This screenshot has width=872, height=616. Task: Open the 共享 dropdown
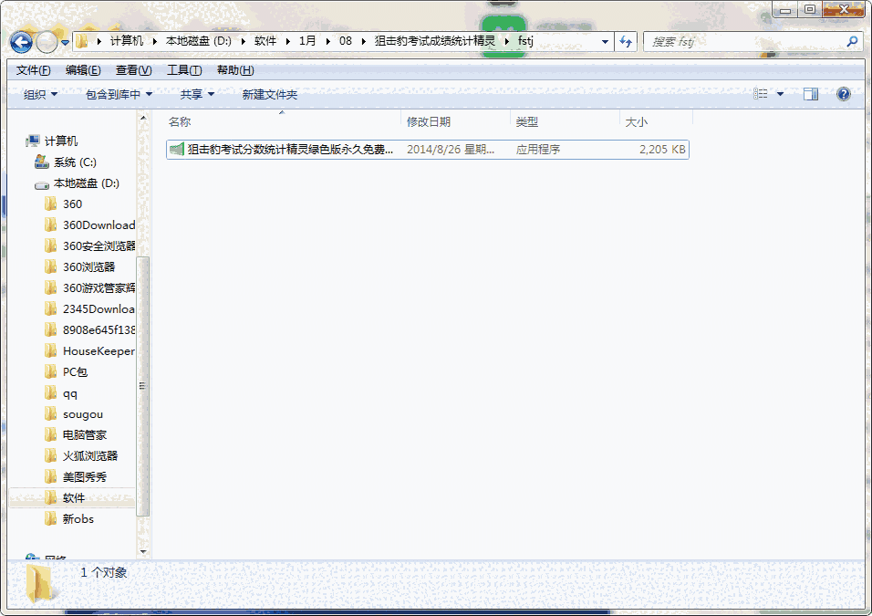pyautogui.click(x=197, y=95)
